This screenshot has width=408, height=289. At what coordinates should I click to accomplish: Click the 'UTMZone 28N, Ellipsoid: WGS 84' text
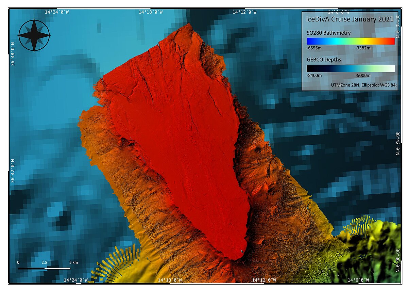(363, 85)
